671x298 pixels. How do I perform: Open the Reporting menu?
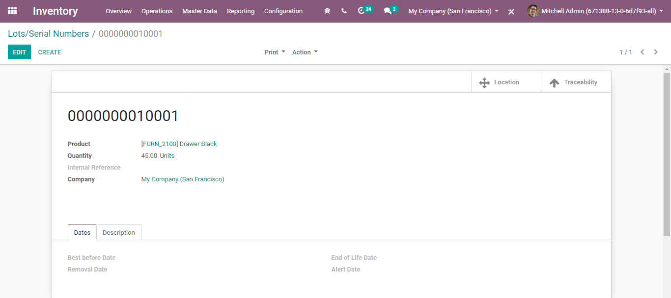tap(241, 11)
